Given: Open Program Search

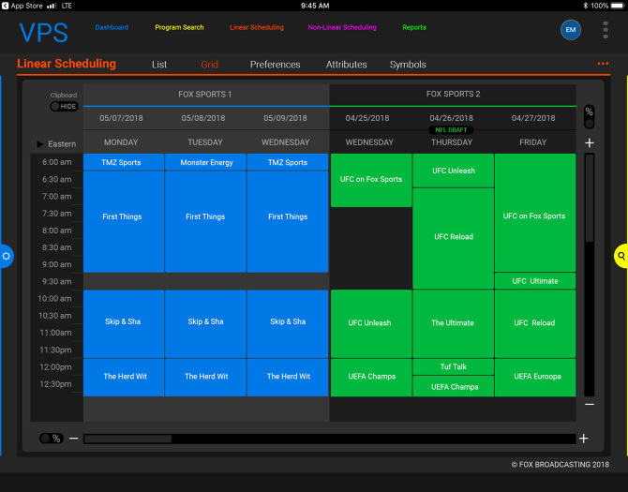Looking at the screenshot, I should coord(179,27).
